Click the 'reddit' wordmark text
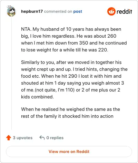This screenshot has width=138, height=163. [x=124, y=11]
